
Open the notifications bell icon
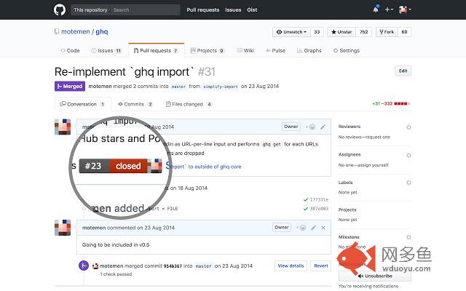coord(376,9)
